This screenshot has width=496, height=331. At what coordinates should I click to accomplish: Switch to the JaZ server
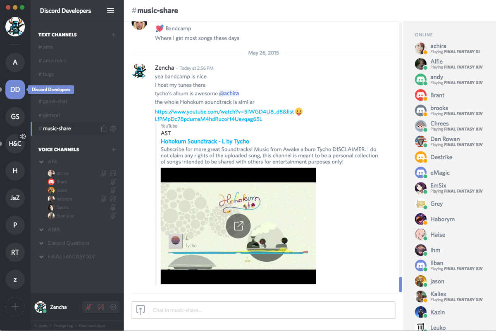click(x=15, y=198)
